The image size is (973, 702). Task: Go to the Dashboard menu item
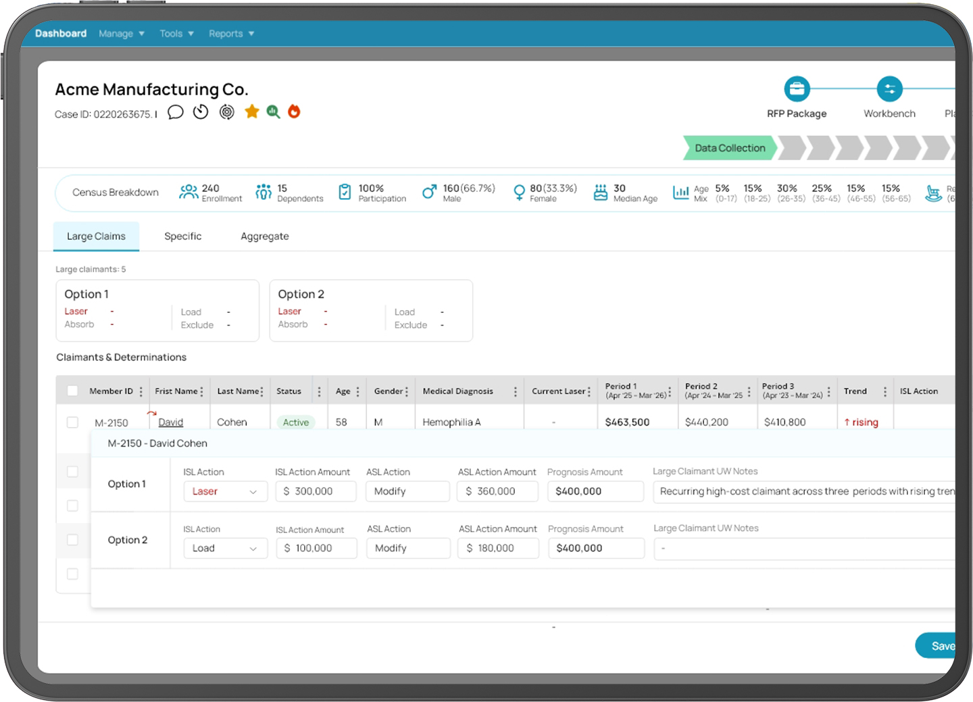coord(61,34)
